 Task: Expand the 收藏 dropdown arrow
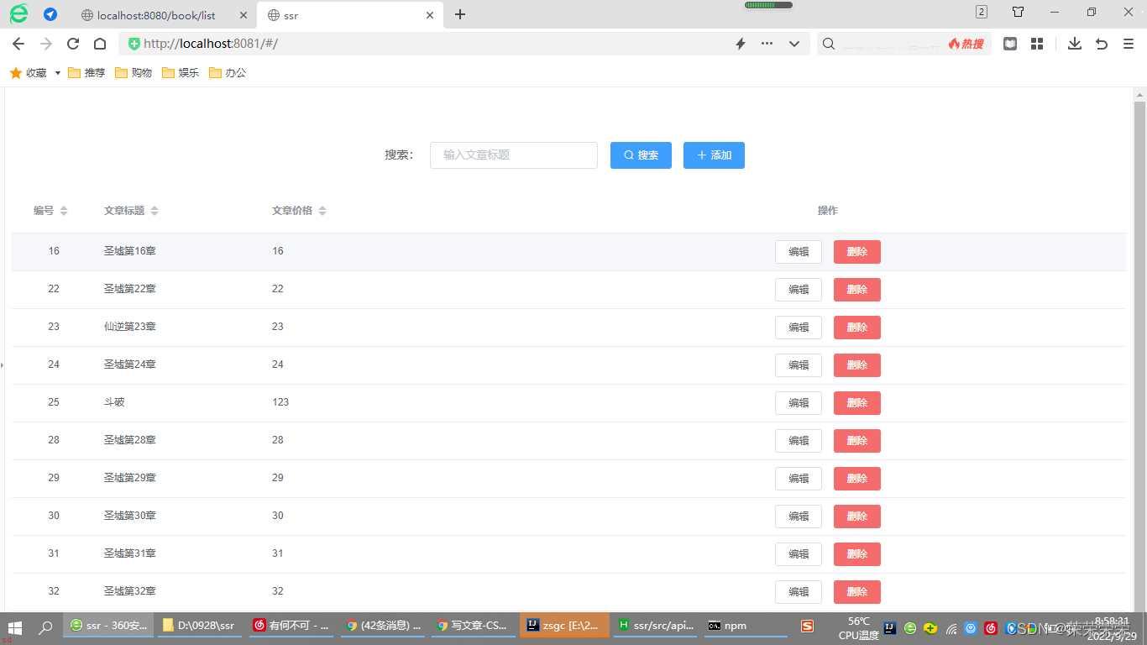(x=58, y=73)
